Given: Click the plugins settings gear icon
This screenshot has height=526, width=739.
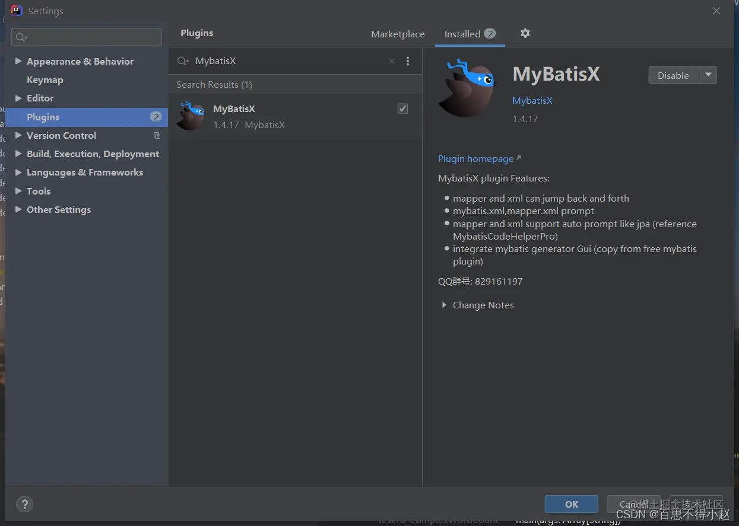Looking at the screenshot, I should 525,33.
